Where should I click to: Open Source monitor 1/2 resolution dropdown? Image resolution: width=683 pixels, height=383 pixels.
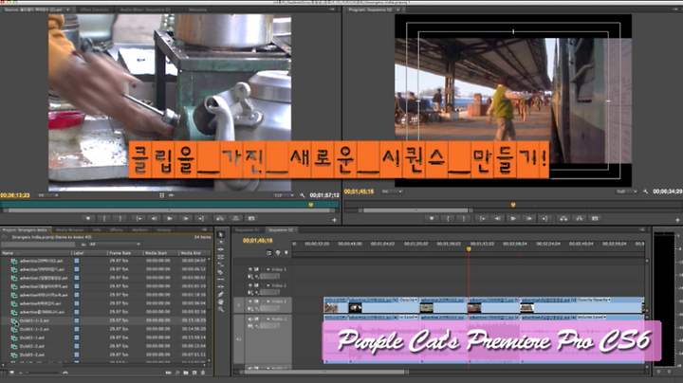(284, 195)
